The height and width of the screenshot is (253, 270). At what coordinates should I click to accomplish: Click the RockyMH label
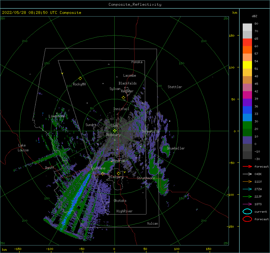(x=79, y=84)
